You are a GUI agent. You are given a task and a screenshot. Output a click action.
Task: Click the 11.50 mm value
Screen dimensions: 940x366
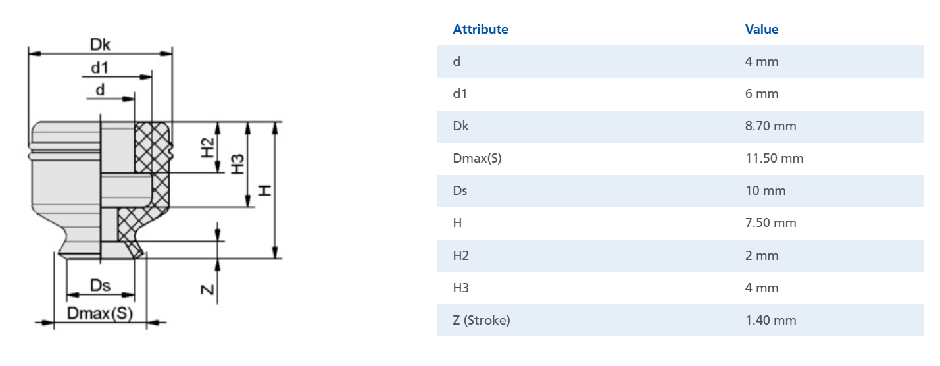pos(774,158)
